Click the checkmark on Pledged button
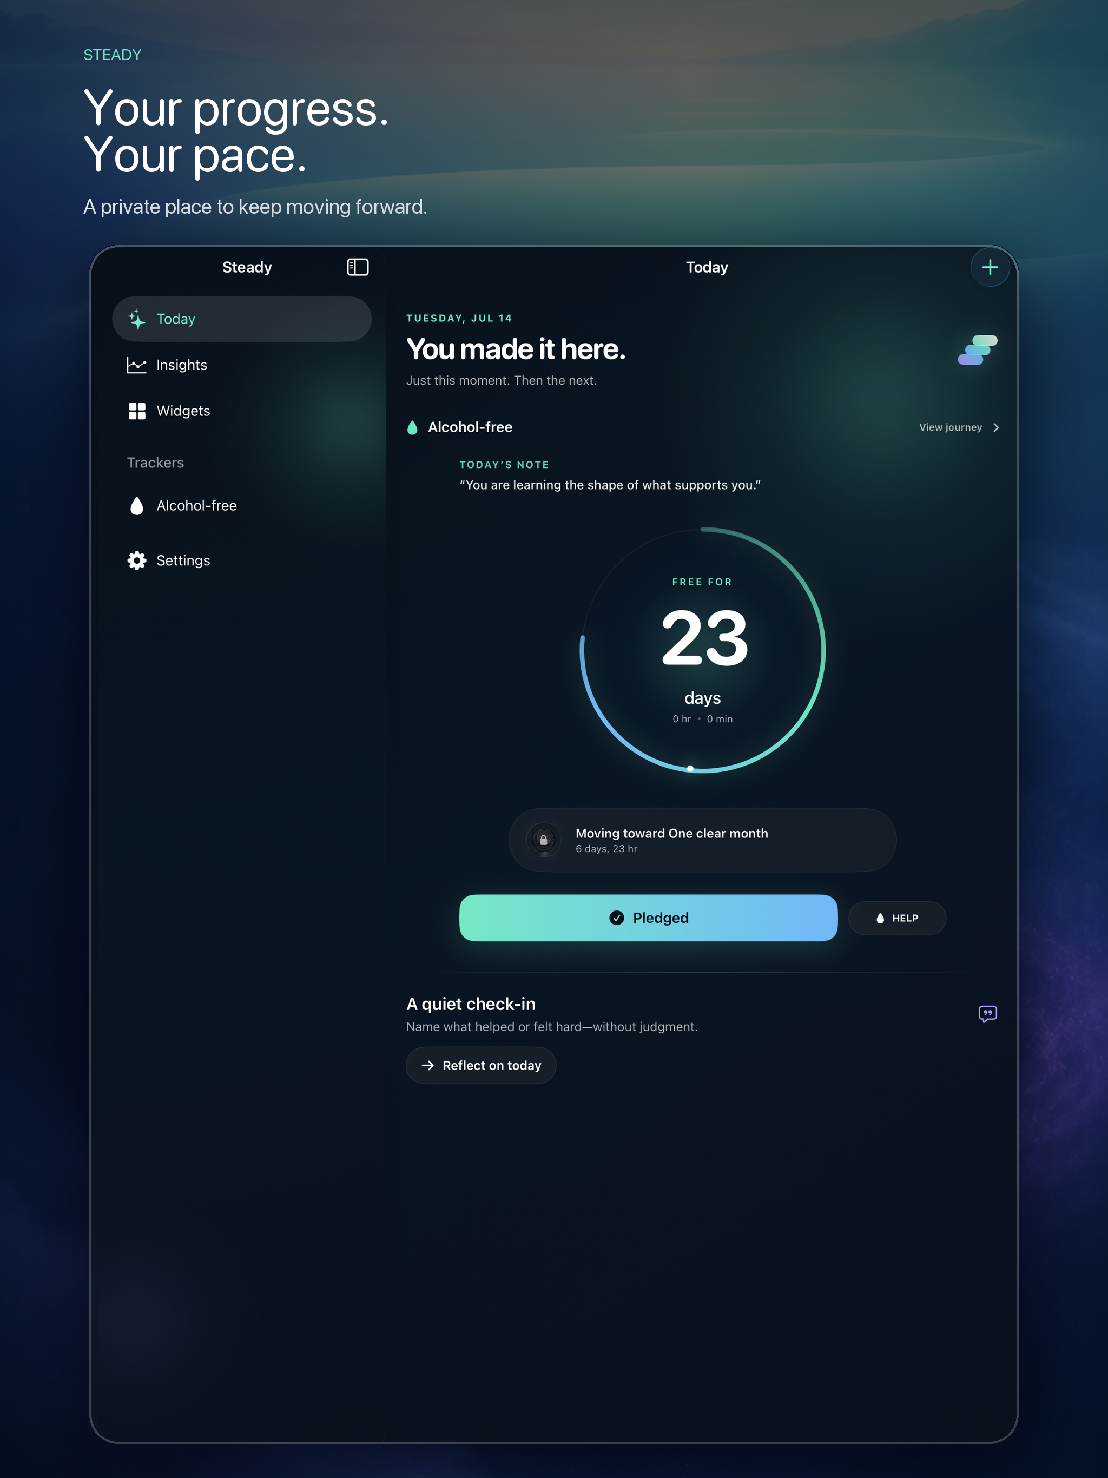This screenshot has height=1478, width=1108. [617, 918]
